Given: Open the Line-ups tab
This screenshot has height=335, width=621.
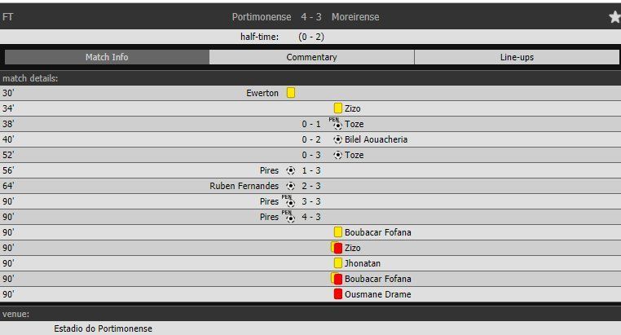Looking at the screenshot, I should 517,57.
